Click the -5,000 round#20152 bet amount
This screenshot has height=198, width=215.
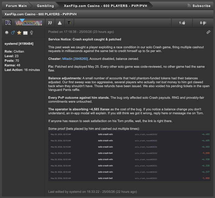206,153
